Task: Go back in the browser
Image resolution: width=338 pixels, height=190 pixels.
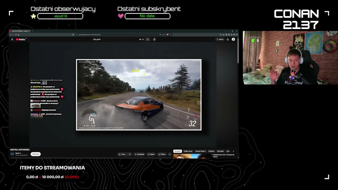Action: (x=11, y=35)
